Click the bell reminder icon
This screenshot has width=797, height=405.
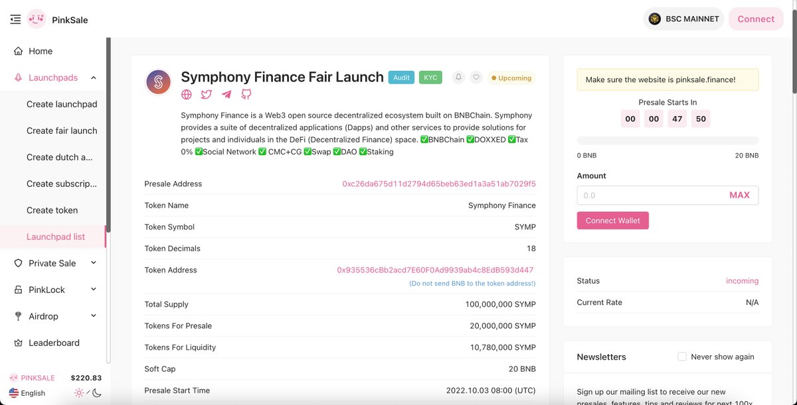458,78
